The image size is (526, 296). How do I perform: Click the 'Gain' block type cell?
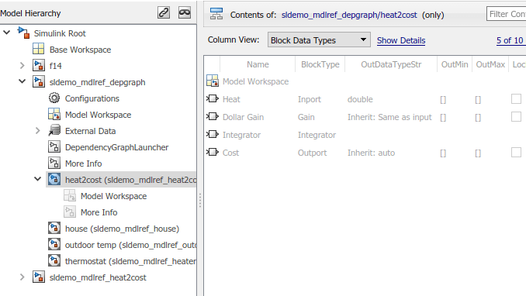(x=306, y=117)
